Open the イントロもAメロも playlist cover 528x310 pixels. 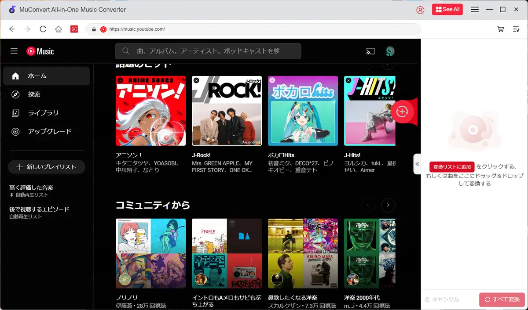pyautogui.click(x=227, y=253)
